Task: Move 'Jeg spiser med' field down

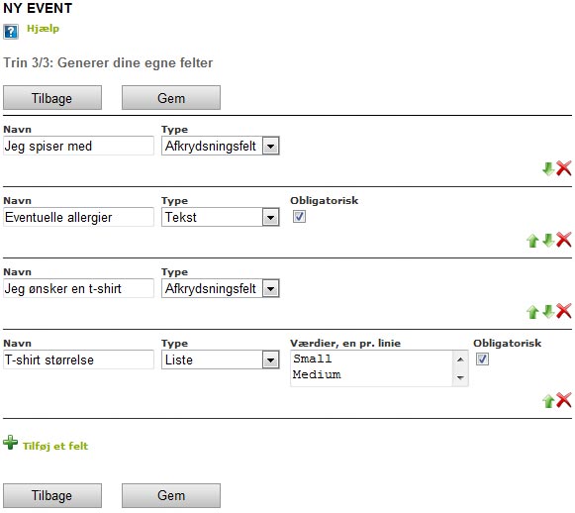Action: (548, 168)
